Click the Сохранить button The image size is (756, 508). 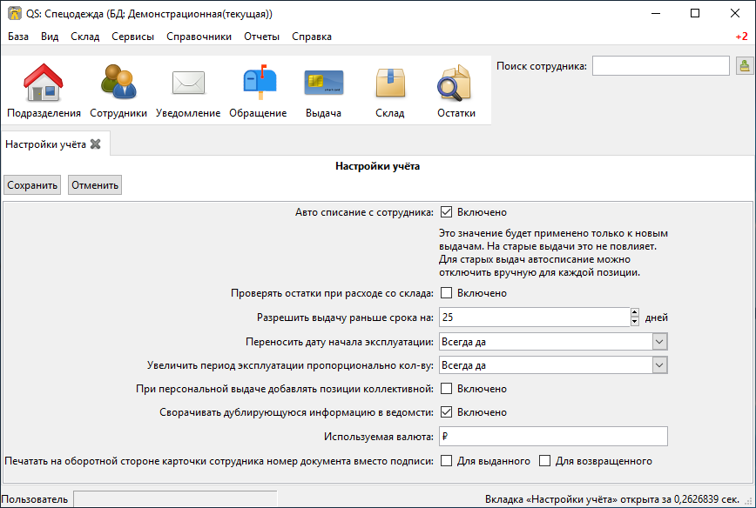pos(32,185)
